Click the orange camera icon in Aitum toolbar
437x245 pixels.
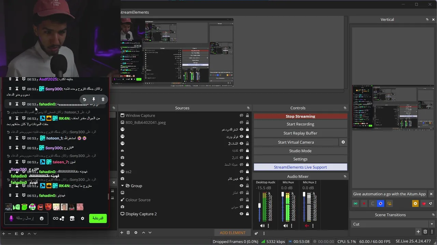point(389,203)
